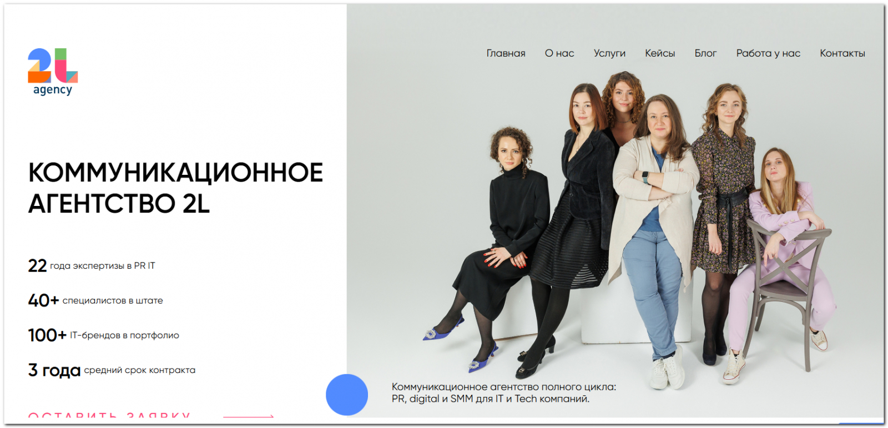Click the 2L agency logo
Image resolution: width=888 pixels, height=428 pixels.
[x=53, y=72]
